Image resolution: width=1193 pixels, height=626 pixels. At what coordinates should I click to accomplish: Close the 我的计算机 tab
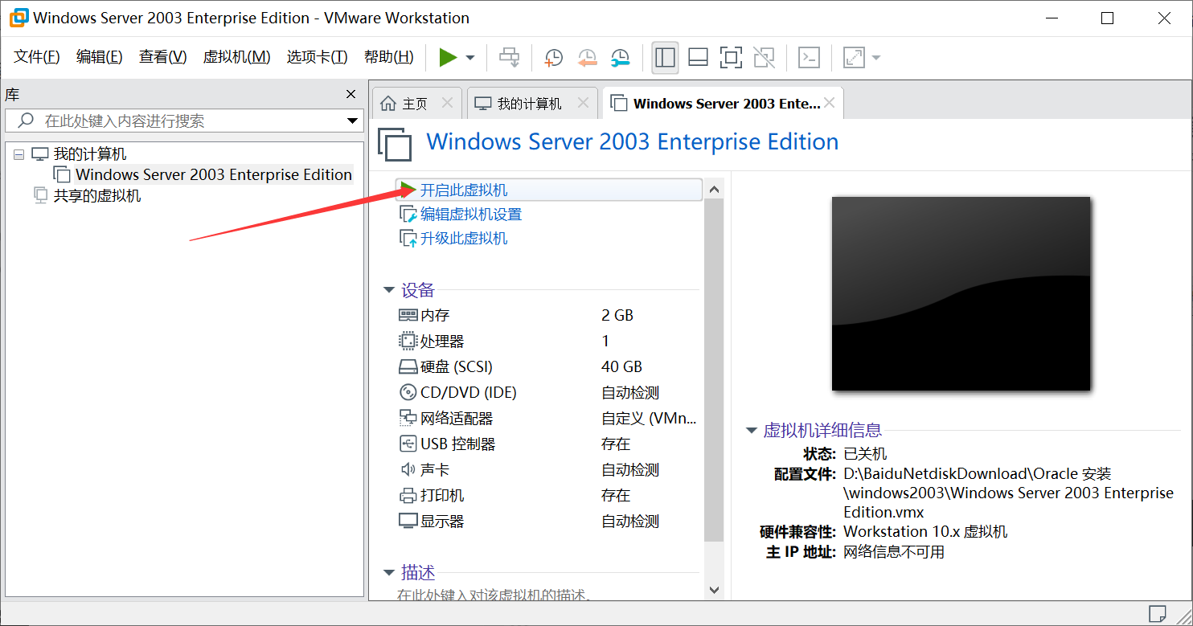tap(584, 103)
